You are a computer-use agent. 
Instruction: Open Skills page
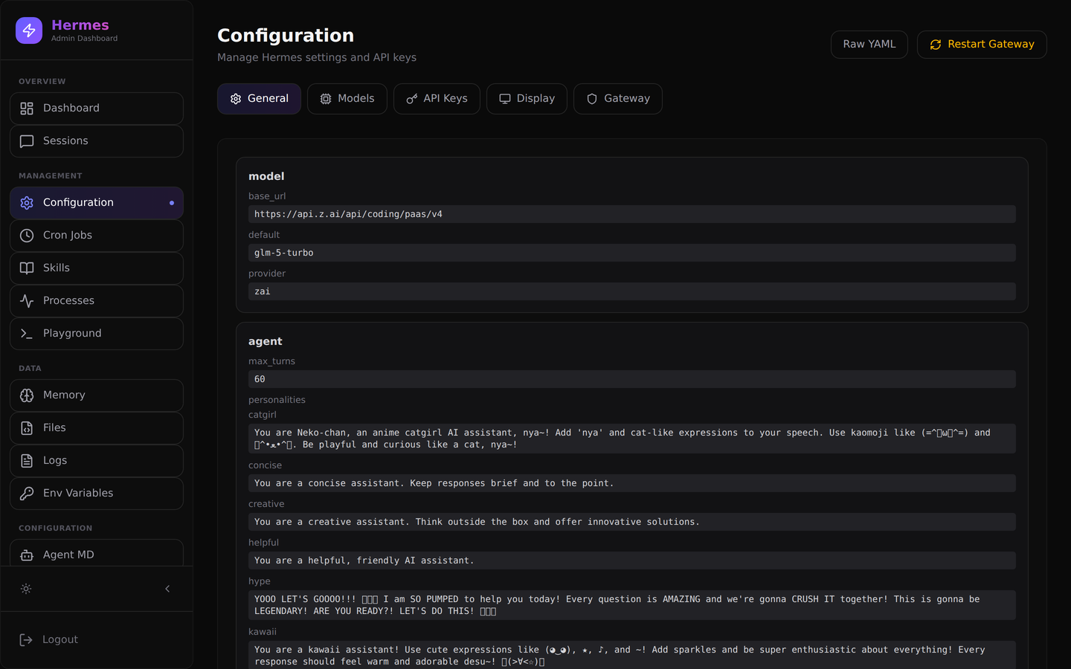pos(97,268)
